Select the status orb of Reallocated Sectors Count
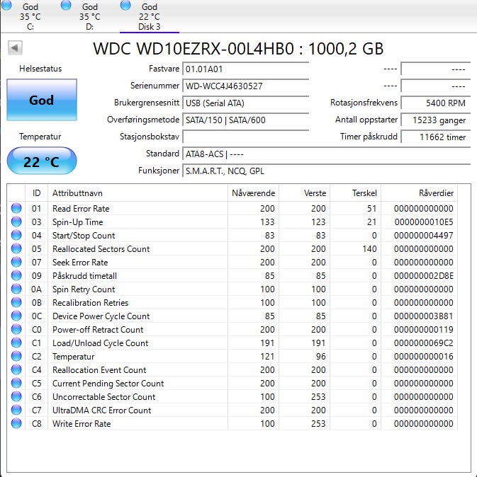 pos(16,248)
